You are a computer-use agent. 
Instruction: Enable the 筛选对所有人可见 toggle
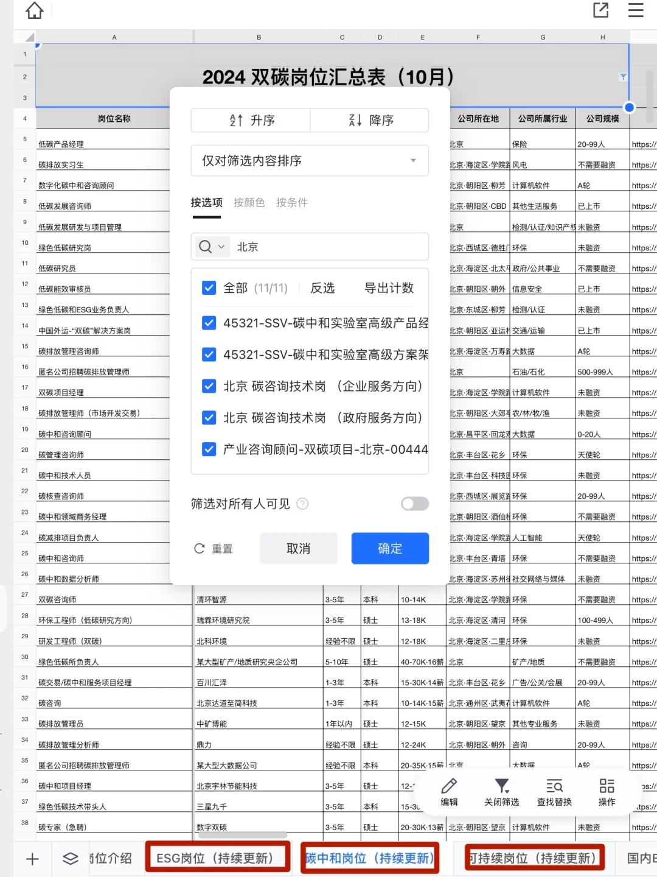414,504
